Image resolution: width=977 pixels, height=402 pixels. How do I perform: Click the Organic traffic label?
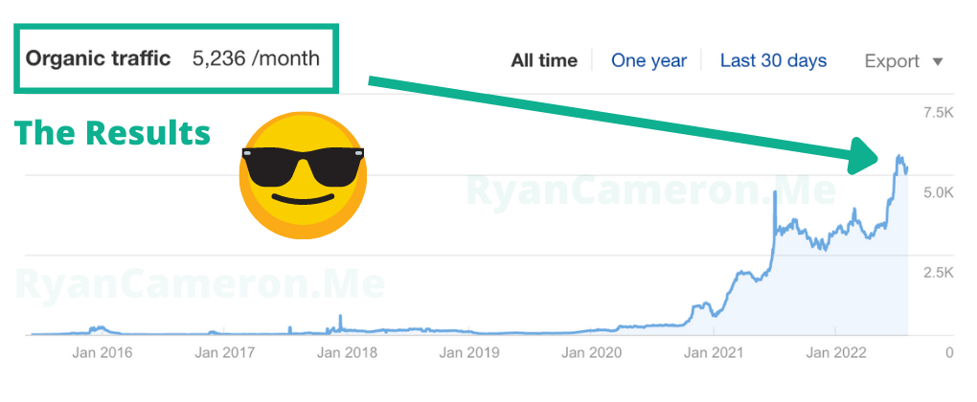pos(98,58)
